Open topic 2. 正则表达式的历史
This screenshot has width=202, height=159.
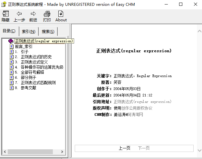click(36, 57)
